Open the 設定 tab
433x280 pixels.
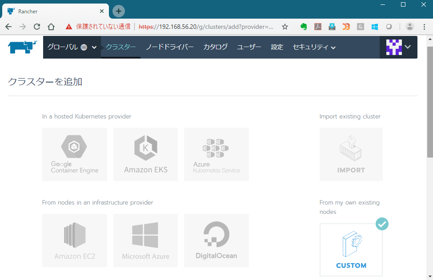click(x=277, y=47)
